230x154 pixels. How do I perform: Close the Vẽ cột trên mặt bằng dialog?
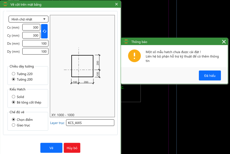pyautogui.click(x=117, y=4)
